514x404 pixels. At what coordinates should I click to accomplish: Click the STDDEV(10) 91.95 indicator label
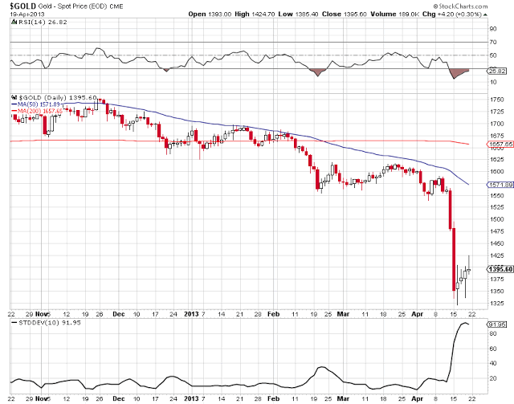50,323
